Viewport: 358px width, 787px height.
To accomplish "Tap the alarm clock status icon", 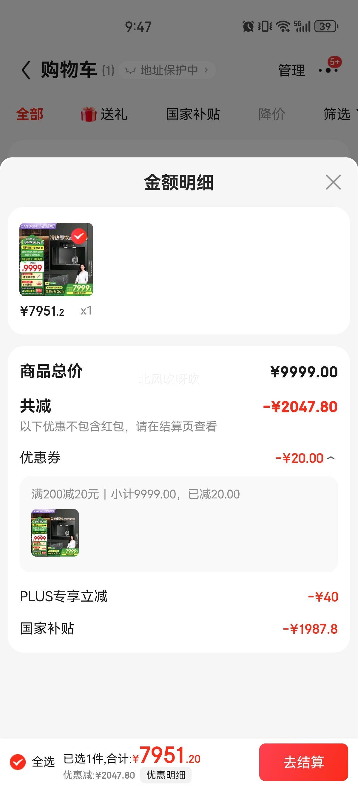I will pyautogui.click(x=248, y=26).
